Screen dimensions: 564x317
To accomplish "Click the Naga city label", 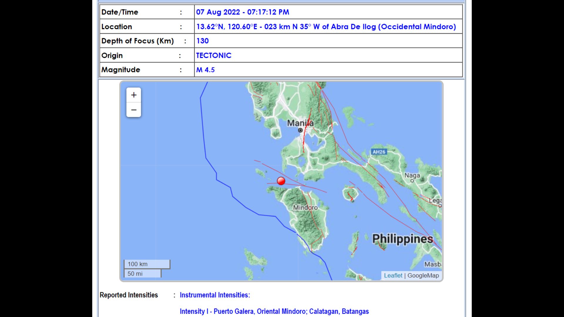I will 412,175.
